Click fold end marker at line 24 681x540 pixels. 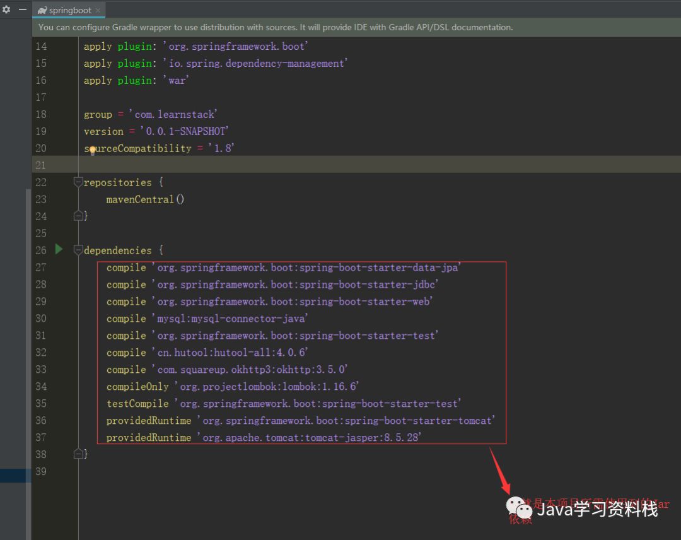(x=78, y=216)
